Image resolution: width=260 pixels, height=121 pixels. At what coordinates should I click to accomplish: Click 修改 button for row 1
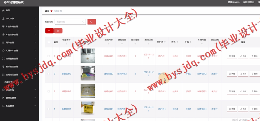[243, 56]
